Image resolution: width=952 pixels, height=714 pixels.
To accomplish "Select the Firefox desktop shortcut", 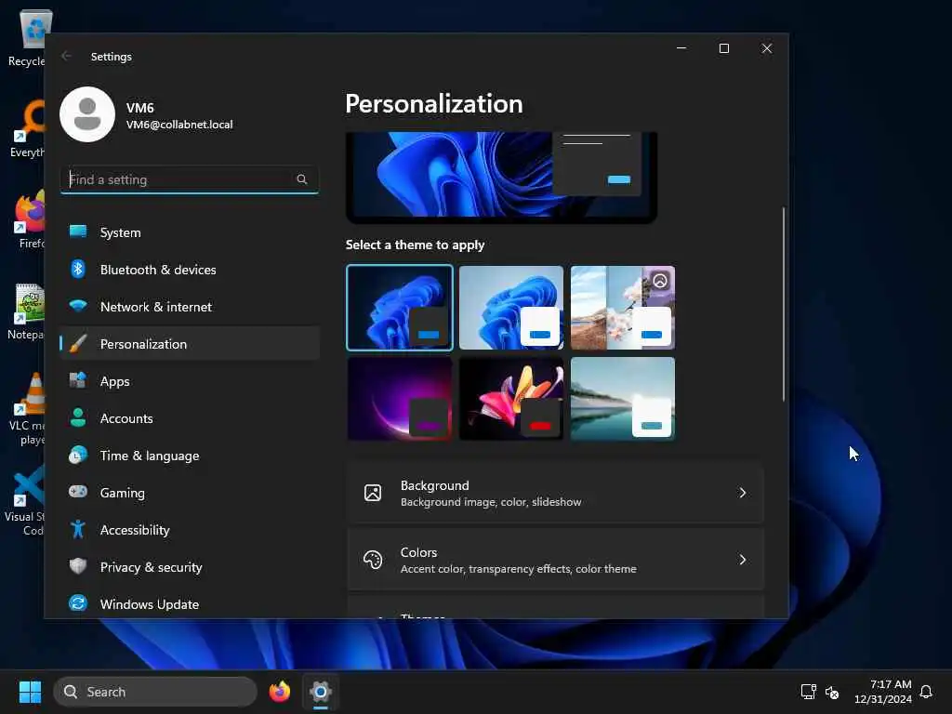I will (27, 219).
